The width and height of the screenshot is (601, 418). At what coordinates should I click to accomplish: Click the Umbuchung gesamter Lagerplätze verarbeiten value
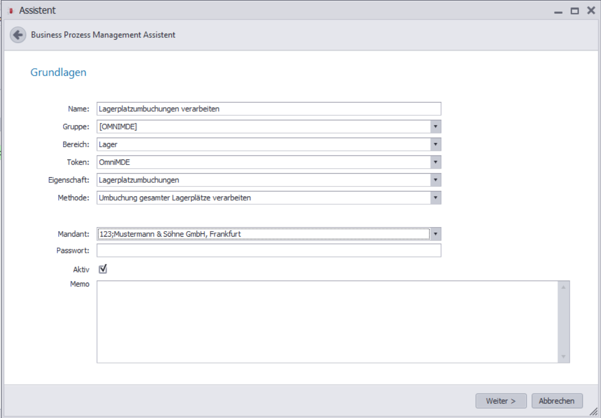[175, 198]
